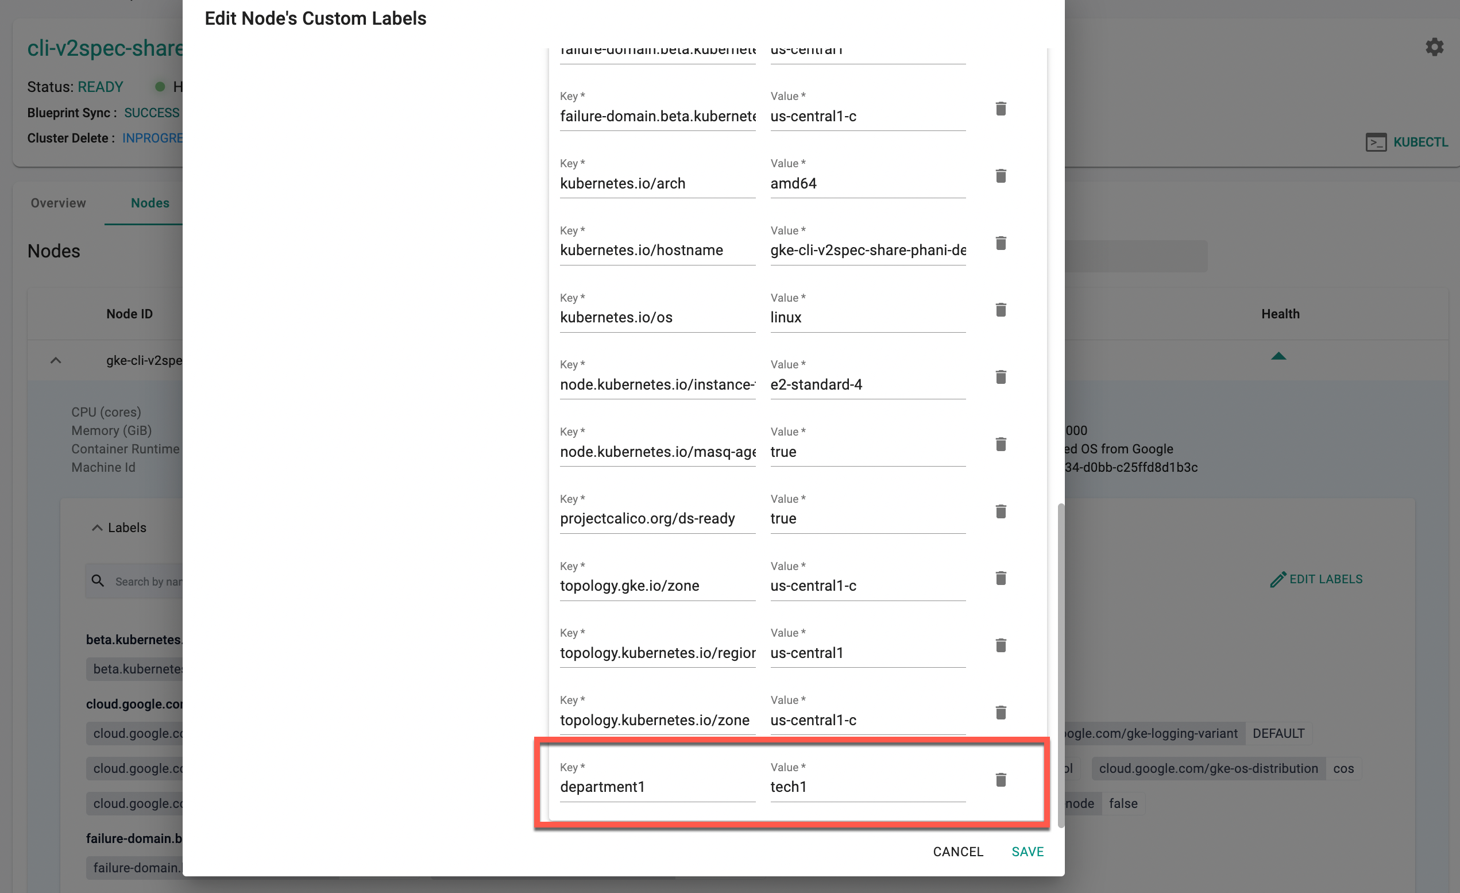Image resolution: width=1460 pixels, height=893 pixels.
Task: Delete the kubernetes.io/arch label
Action: [x=1000, y=176]
